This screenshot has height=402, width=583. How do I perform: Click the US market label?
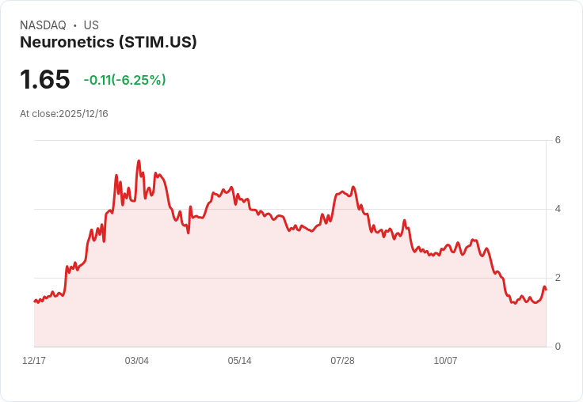91,25
